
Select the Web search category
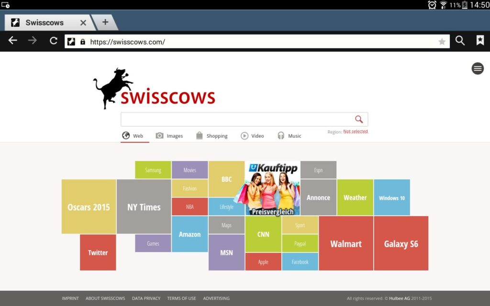coord(134,135)
